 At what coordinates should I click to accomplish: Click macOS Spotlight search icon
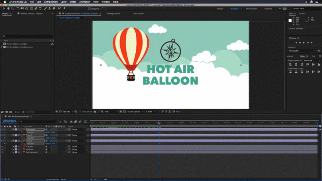click(306, 2)
